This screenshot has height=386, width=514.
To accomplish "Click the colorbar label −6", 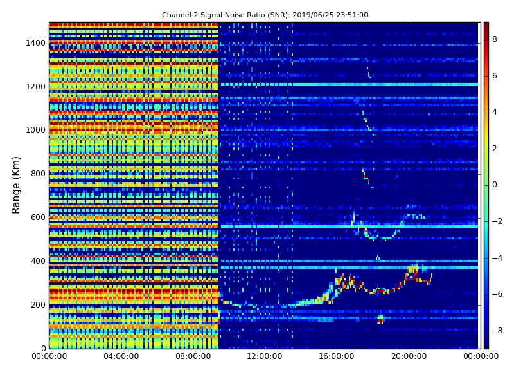I will point(497,294).
